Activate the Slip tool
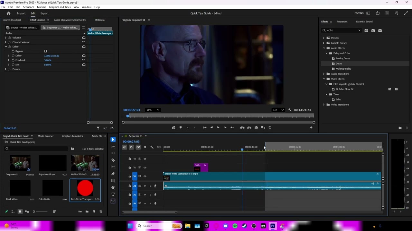The image size is (412, 231). click(113, 167)
